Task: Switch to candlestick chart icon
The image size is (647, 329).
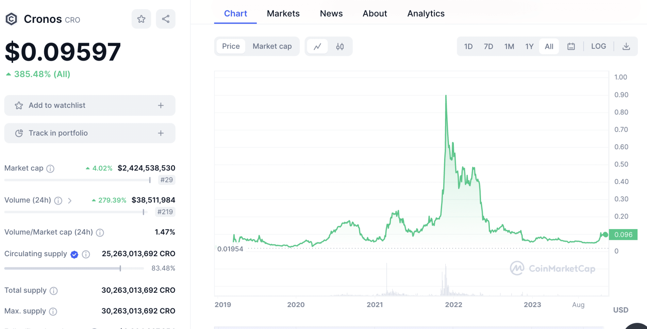Action: tap(340, 46)
